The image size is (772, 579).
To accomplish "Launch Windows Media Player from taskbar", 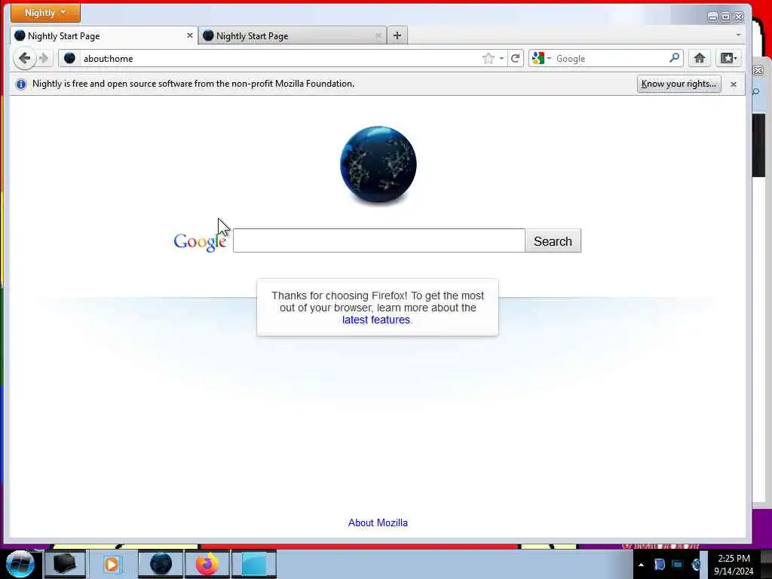I will coord(112,564).
